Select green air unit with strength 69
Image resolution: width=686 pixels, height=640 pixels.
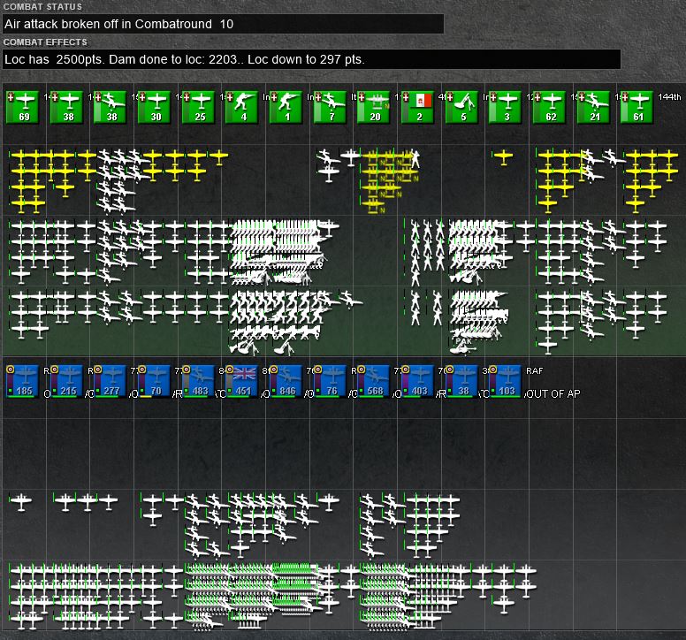[x=22, y=108]
